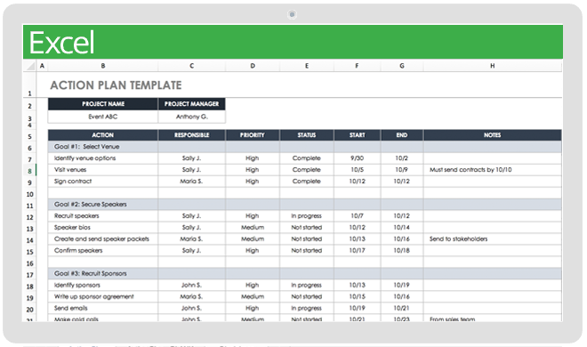
Task: Click the PRIORITY column header
Action: pos(253,135)
